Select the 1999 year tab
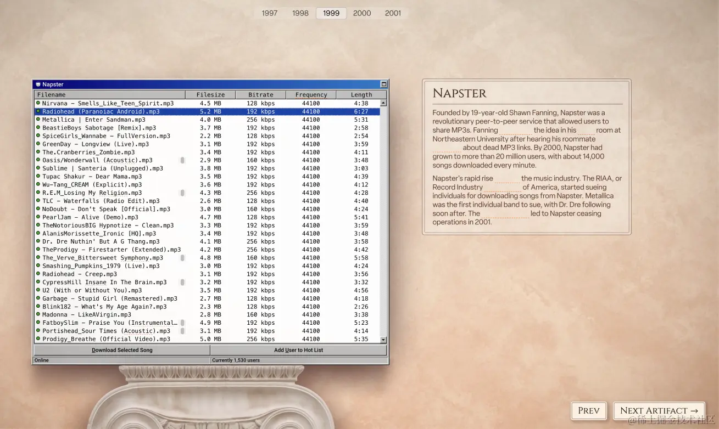The height and width of the screenshot is (429, 719). tap(331, 13)
